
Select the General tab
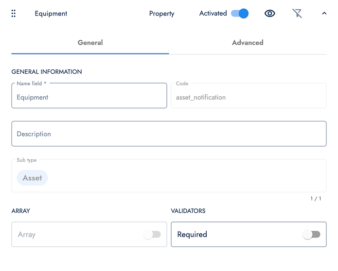click(x=90, y=43)
